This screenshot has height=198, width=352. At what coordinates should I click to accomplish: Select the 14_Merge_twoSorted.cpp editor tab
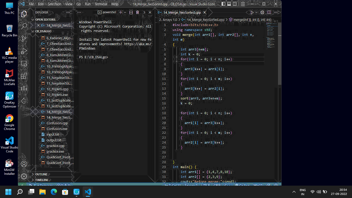click(180, 12)
